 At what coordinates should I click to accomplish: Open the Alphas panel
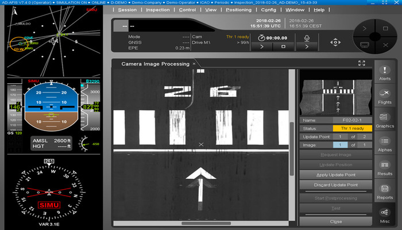click(x=385, y=144)
